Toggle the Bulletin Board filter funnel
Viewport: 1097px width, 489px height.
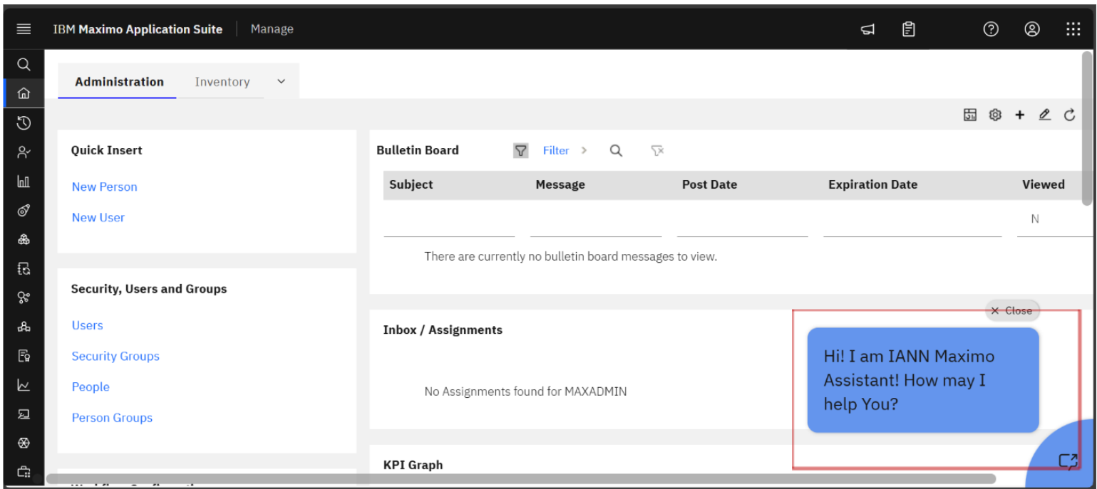520,150
